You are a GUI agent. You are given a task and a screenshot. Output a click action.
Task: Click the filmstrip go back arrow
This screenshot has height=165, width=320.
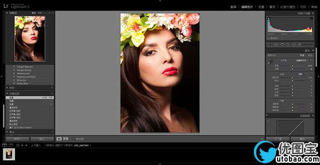(22, 145)
